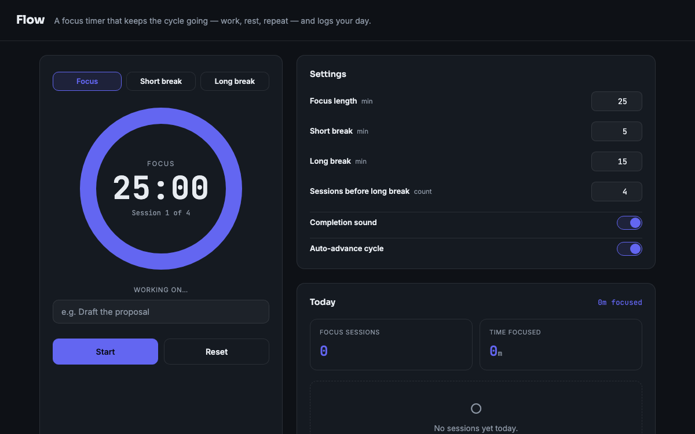Select the Focus mode tab
Screen dimensions: 695x434
(87, 81)
